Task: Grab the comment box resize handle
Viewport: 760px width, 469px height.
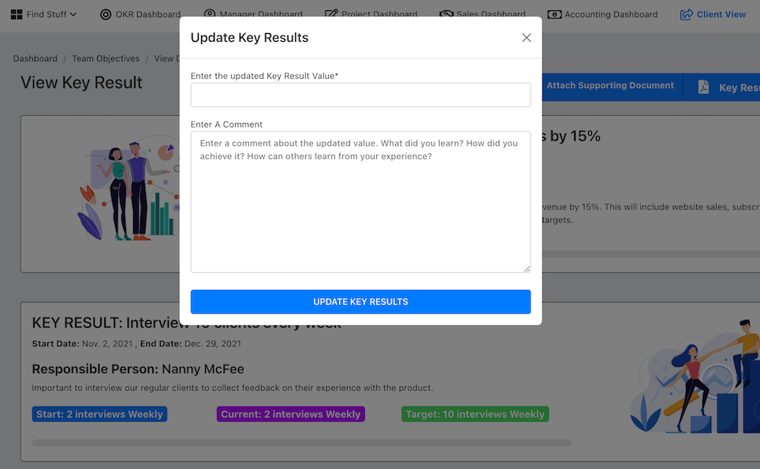Action: click(527, 269)
